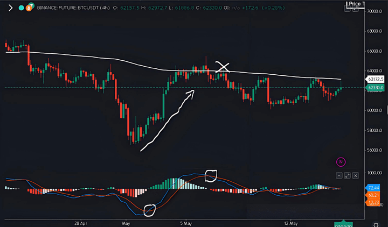Click the 58000.0 price axis label

click(x=375, y=130)
